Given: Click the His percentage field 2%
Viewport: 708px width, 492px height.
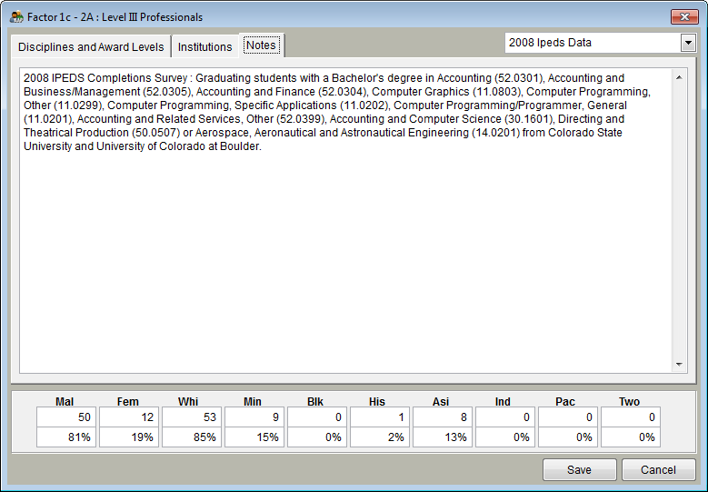Looking at the screenshot, I should 380,437.
